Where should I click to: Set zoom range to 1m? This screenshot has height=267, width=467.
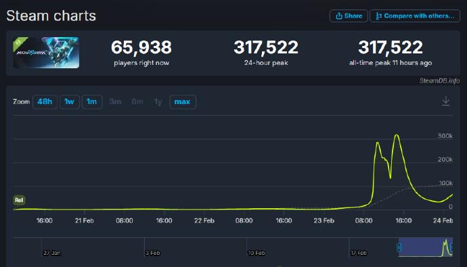coord(92,101)
